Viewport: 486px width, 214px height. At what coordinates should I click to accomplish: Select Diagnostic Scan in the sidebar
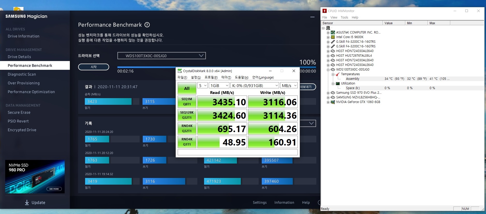[22, 74]
